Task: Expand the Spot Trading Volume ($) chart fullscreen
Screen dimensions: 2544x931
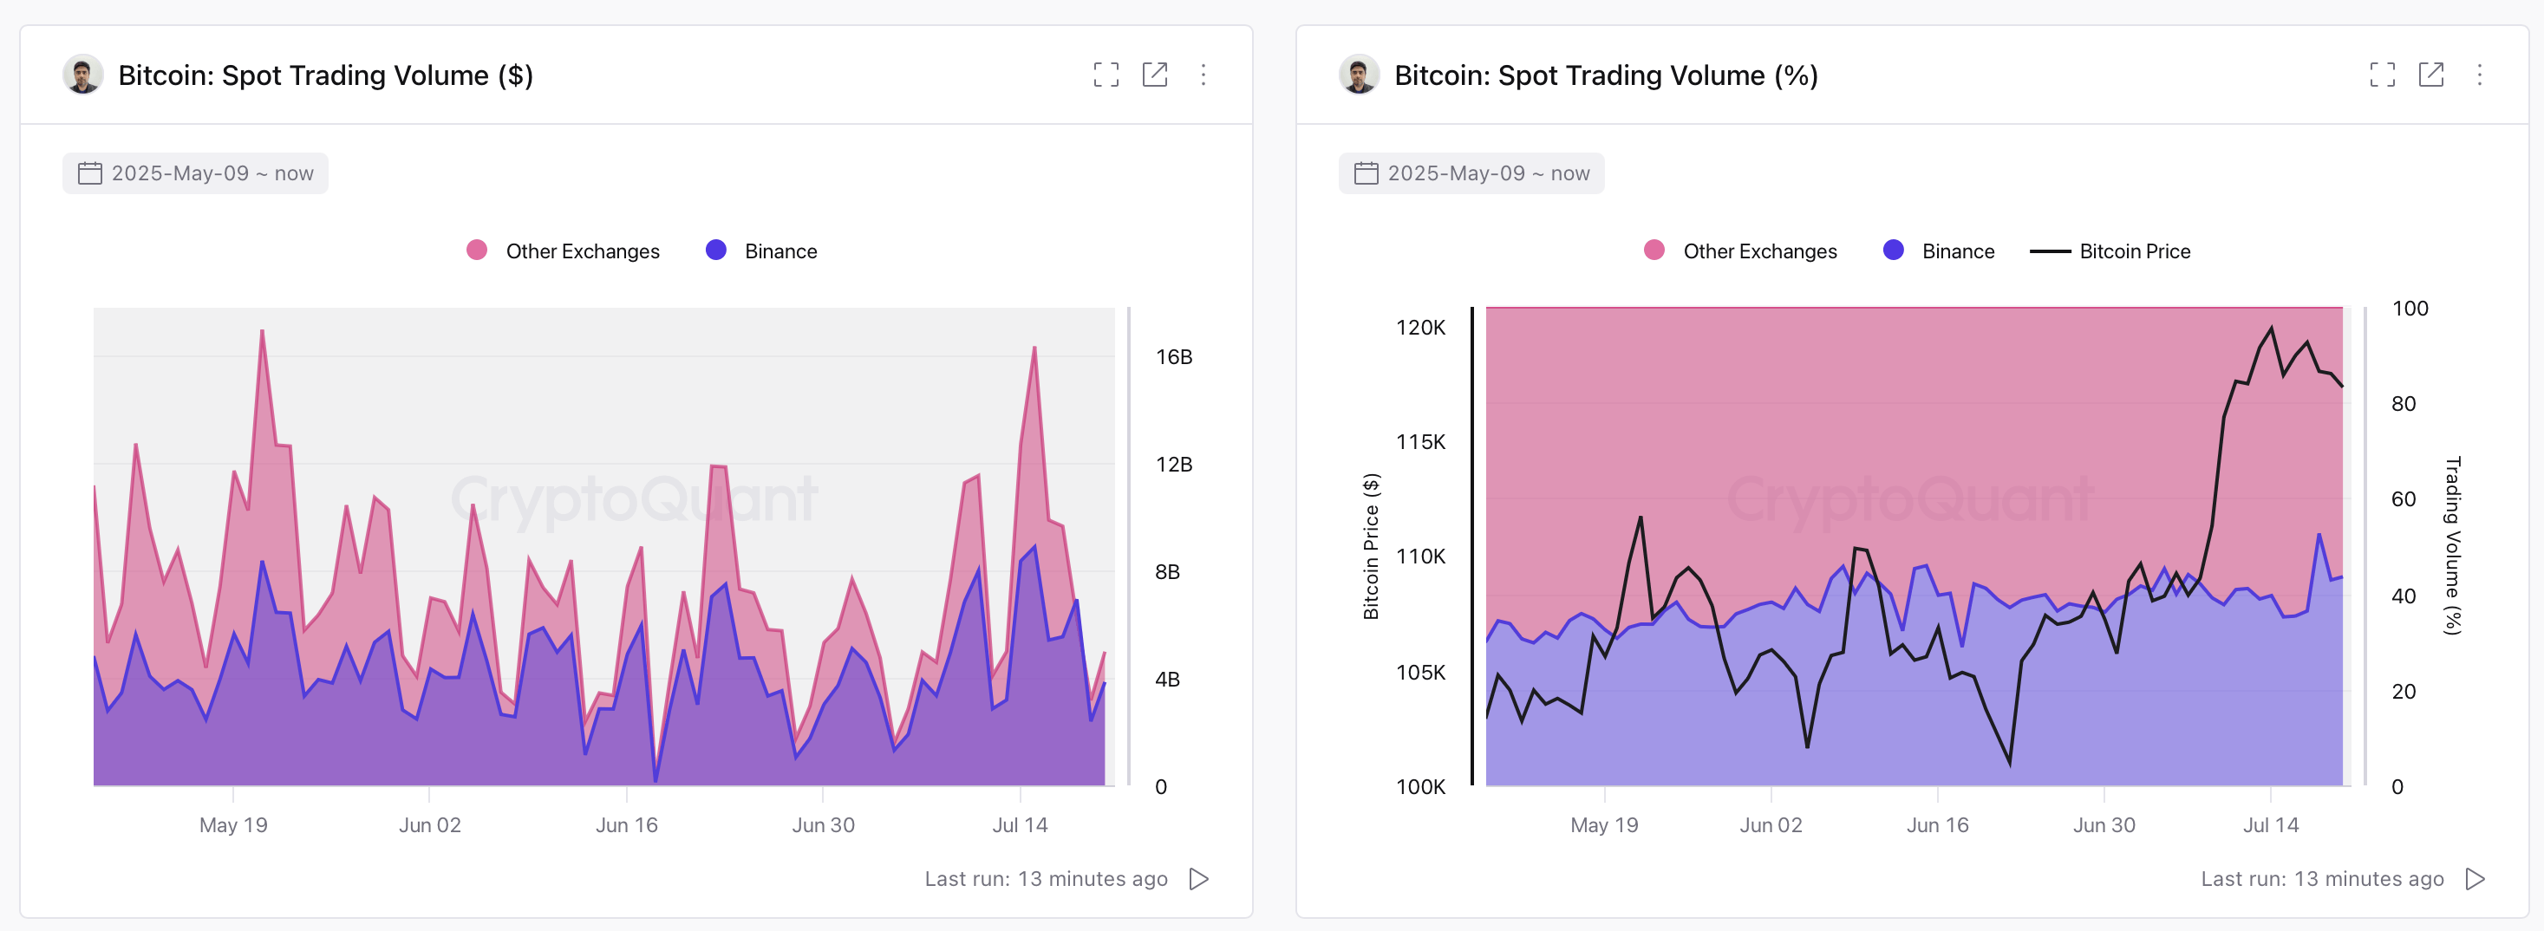Action: pyautogui.click(x=1106, y=75)
